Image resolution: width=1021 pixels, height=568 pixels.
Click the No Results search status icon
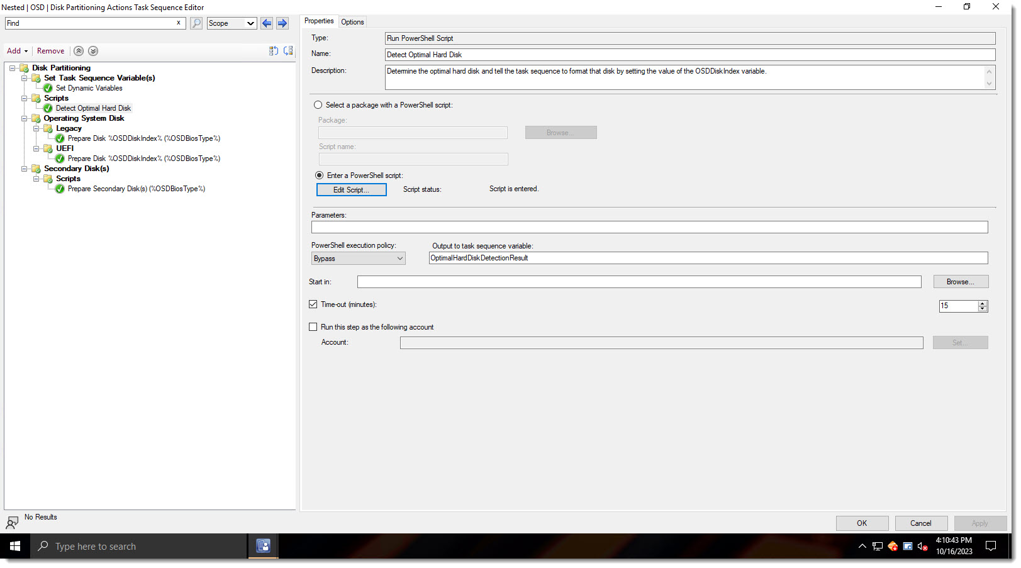click(12, 522)
